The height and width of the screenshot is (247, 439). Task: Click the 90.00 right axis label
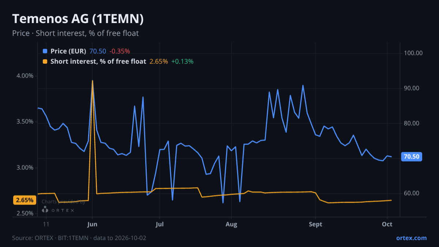coord(412,88)
